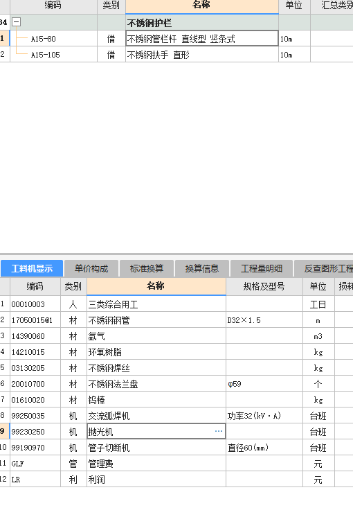The width and height of the screenshot is (353, 517).
Task: Select the 不锈钢焊丝 cell
Action: (156, 367)
